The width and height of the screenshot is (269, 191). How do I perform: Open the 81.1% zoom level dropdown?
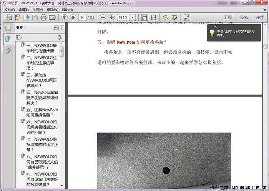point(133,17)
